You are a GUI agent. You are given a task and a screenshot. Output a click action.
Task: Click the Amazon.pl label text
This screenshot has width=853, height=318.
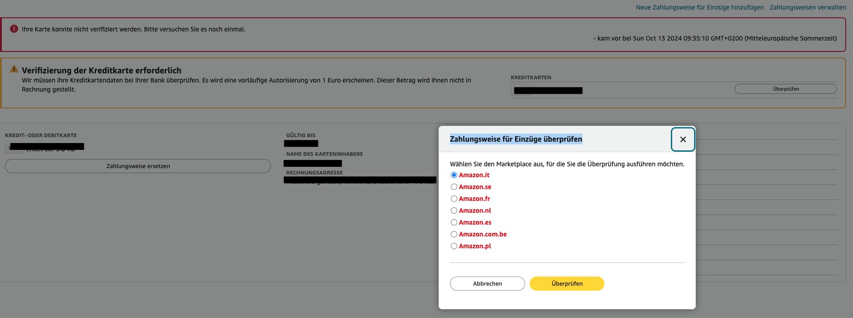[x=475, y=246]
